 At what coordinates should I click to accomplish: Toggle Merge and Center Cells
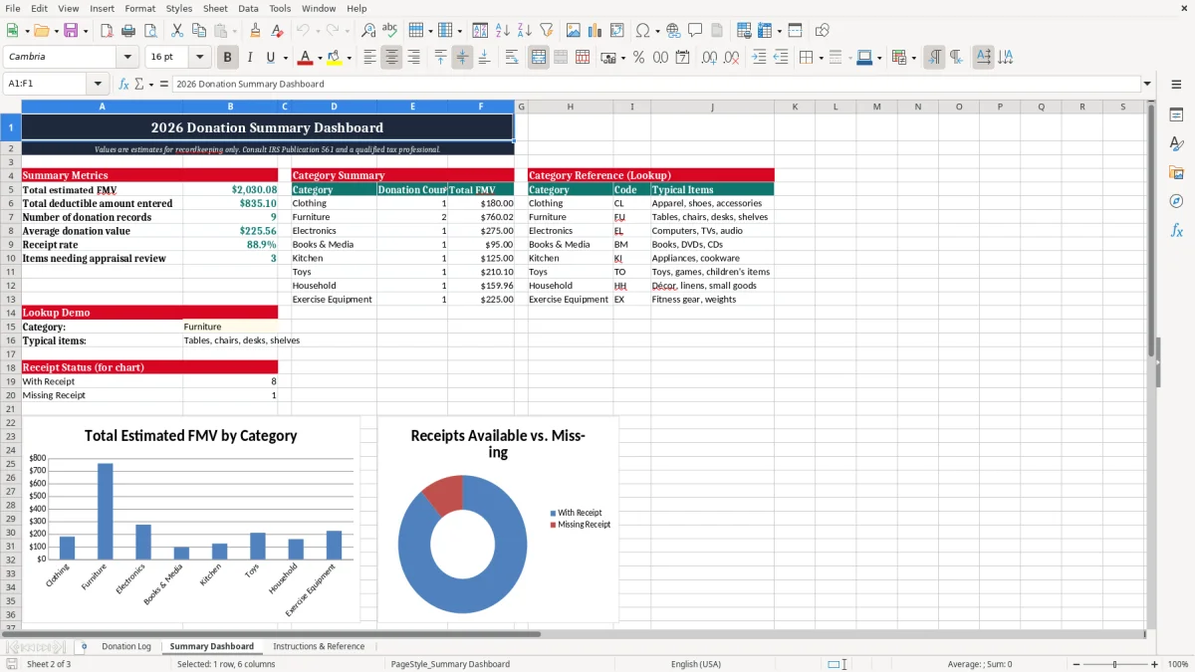pos(539,58)
